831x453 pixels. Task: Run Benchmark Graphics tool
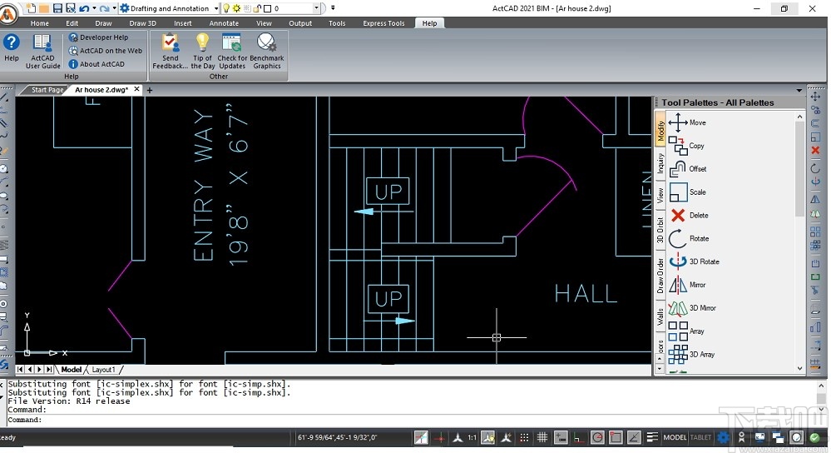click(x=266, y=51)
